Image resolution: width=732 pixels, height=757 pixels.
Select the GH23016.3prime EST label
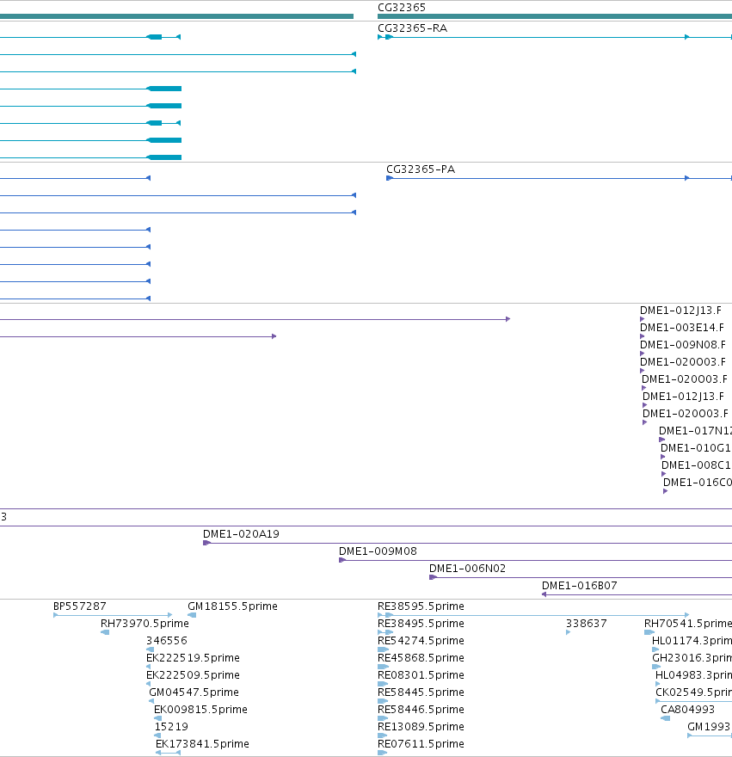coord(692,657)
